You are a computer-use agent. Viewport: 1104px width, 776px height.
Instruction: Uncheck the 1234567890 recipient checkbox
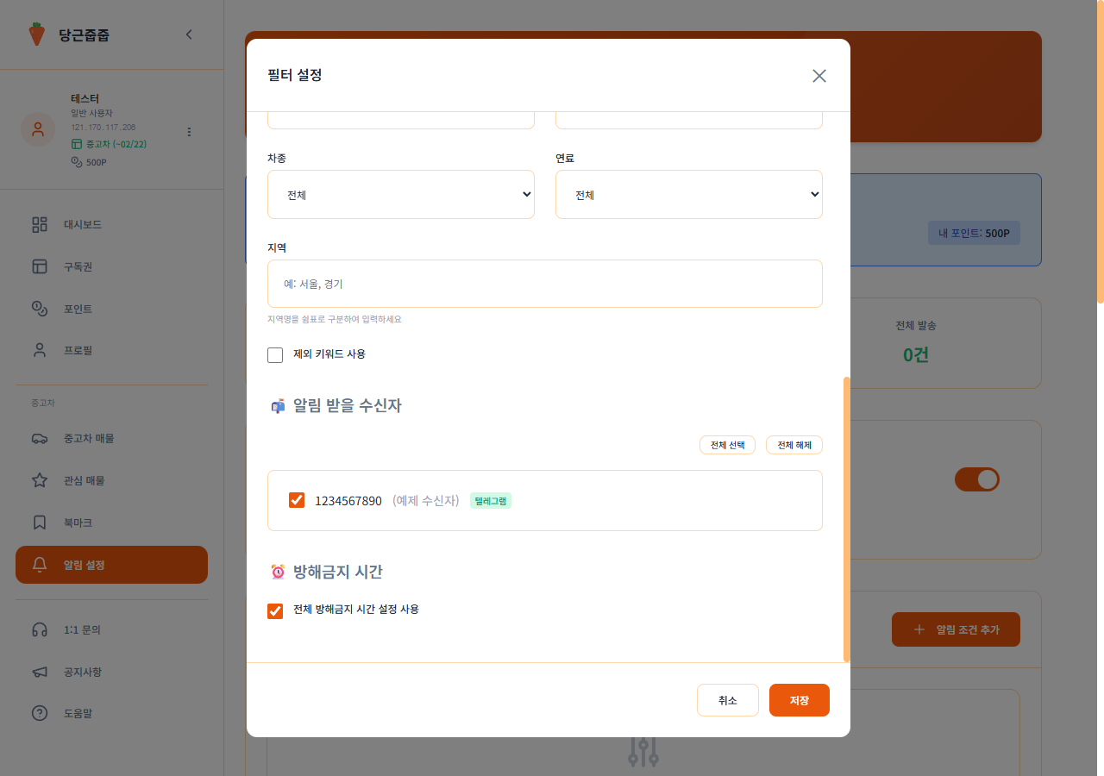298,499
